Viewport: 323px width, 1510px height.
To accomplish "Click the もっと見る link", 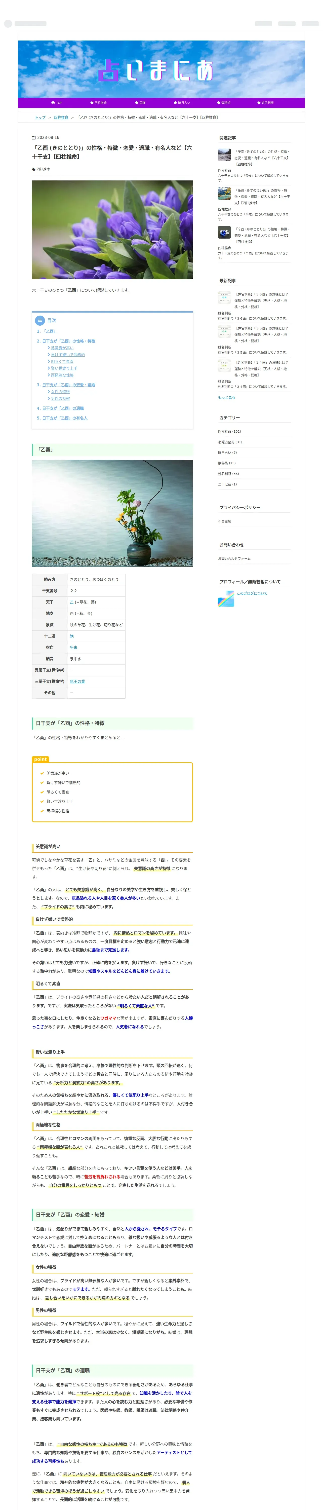I will pos(226,397).
